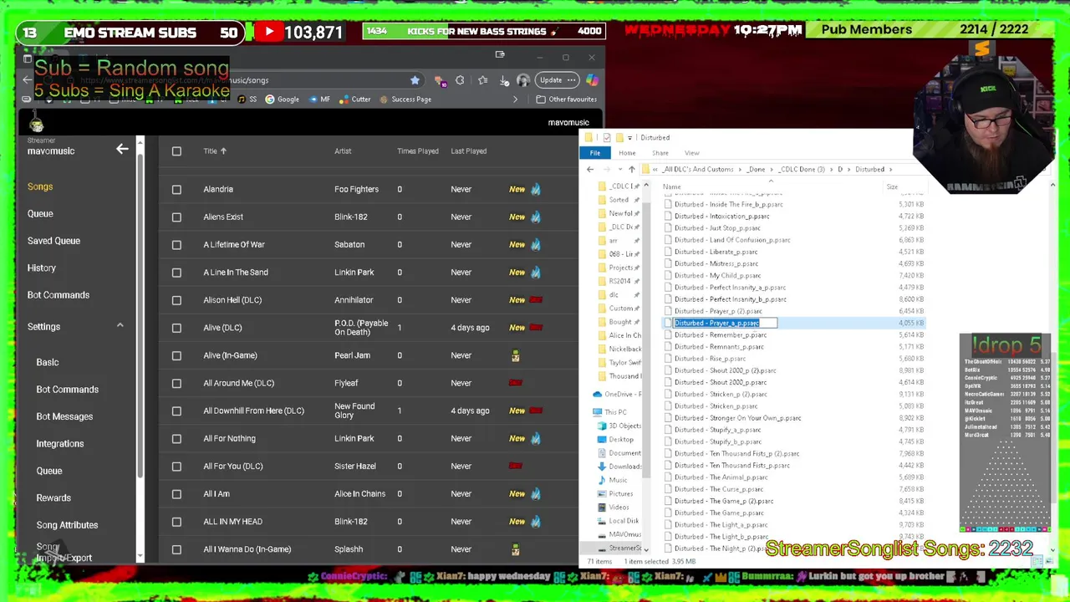Screen dimensions: 1070x602
Task: Click the in-game icon for All I Wanna Do
Action: (x=515, y=549)
